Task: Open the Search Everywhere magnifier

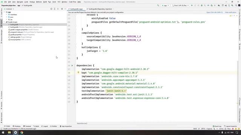Action: (236, 5)
